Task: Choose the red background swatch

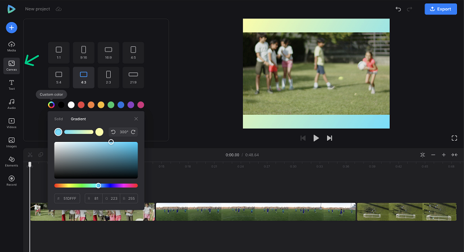Action: [81, 105]
